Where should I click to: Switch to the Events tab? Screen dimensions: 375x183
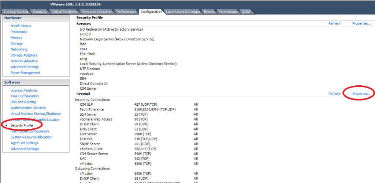(x=209, y=12)
